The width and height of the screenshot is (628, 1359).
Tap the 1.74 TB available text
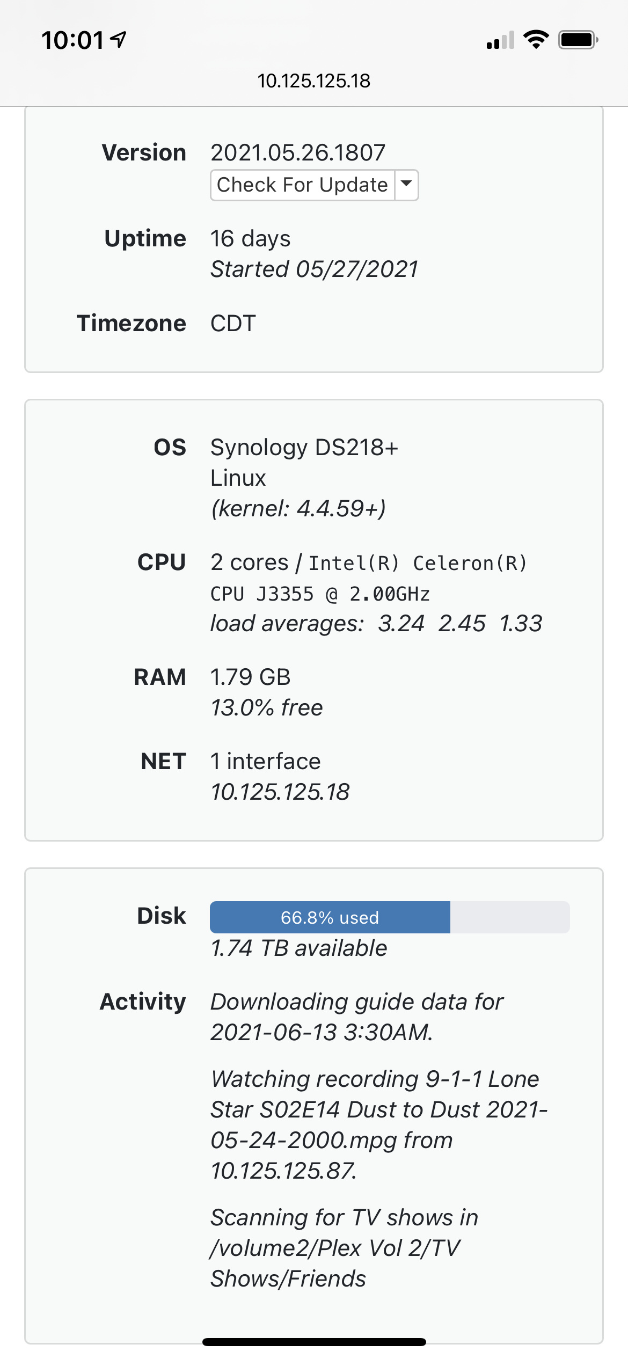298,948
